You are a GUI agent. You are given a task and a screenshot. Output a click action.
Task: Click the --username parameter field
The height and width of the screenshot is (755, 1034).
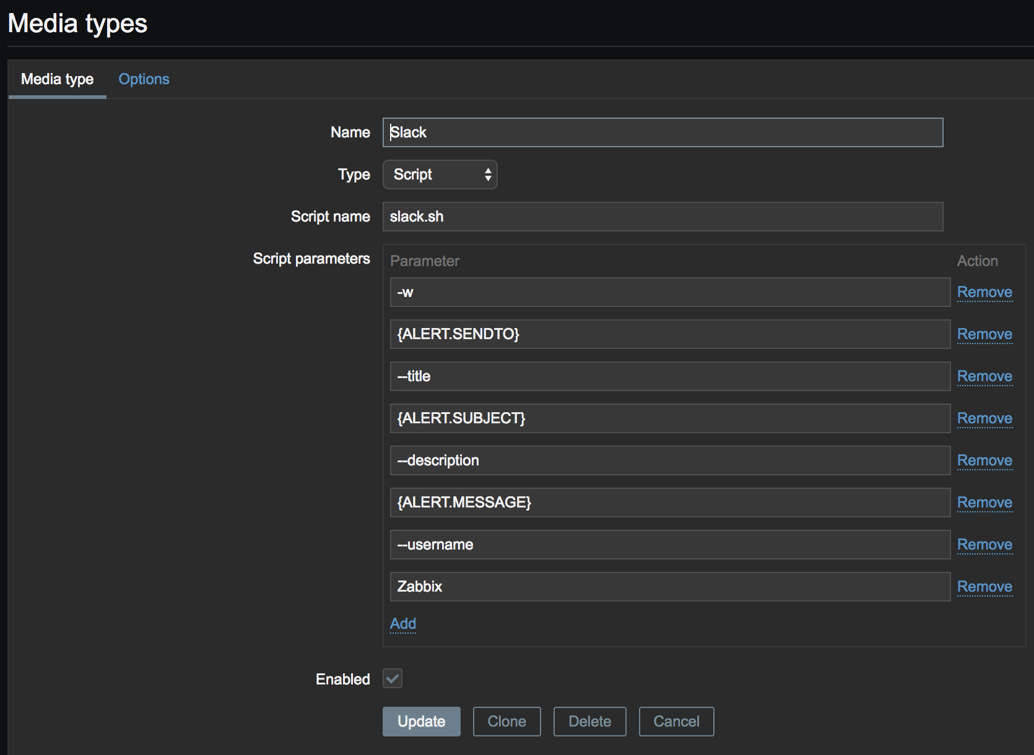(x=670, y=545)
